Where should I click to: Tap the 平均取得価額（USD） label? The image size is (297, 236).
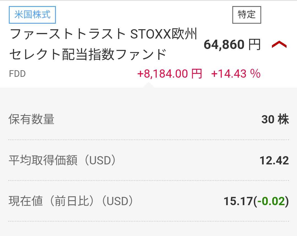[62, 161]
